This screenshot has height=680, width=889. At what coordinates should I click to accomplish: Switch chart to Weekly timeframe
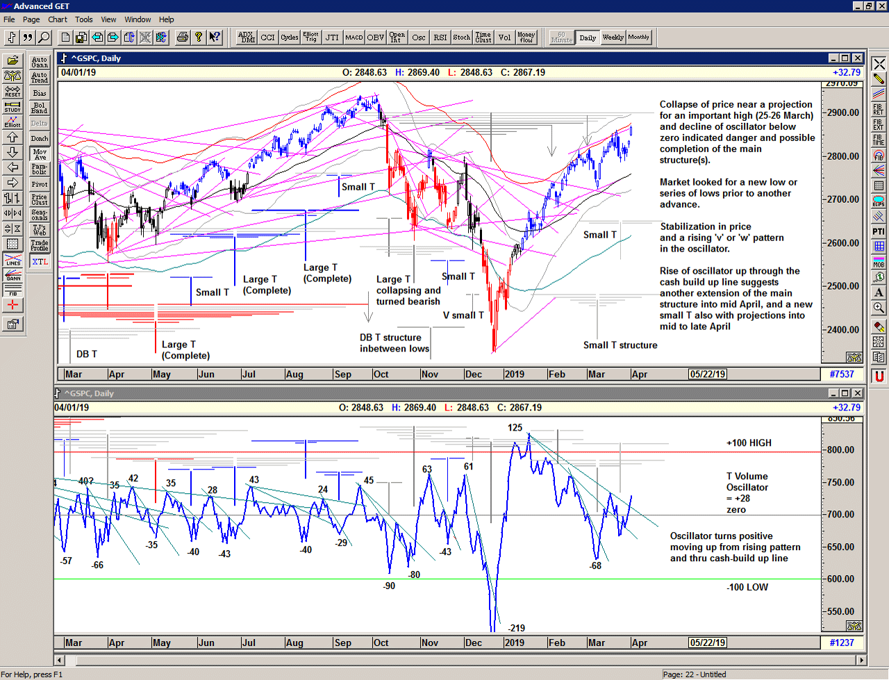coord(613,38)
